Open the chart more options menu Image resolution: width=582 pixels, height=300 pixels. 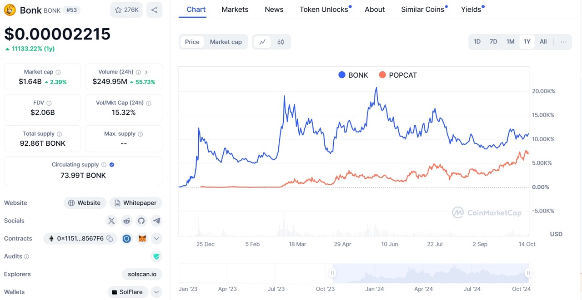click(x=563, y=42)
